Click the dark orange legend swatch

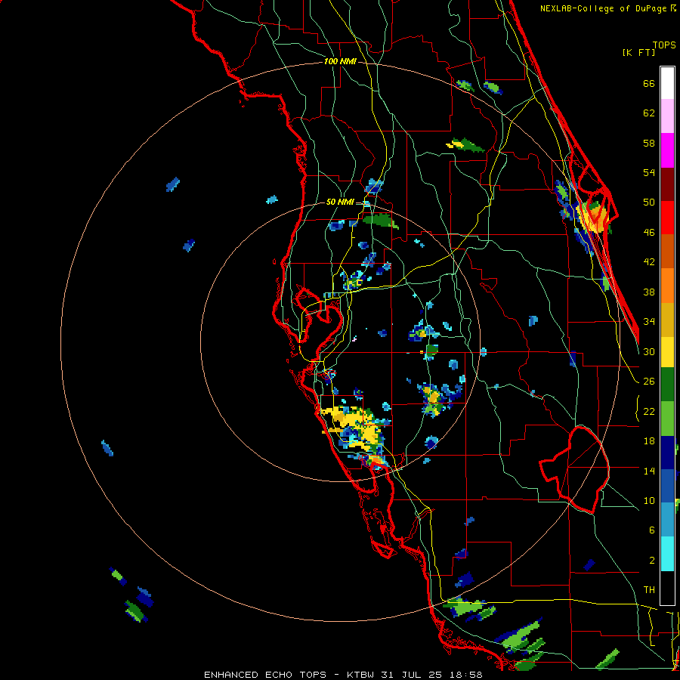(x=667, y=252)
